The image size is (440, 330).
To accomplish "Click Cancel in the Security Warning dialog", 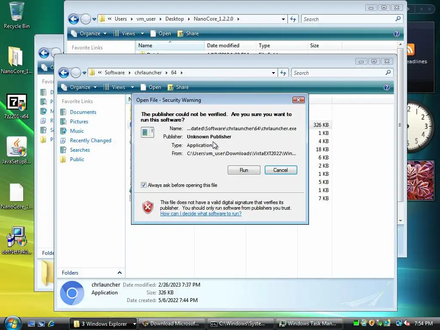I will [281, 170].
